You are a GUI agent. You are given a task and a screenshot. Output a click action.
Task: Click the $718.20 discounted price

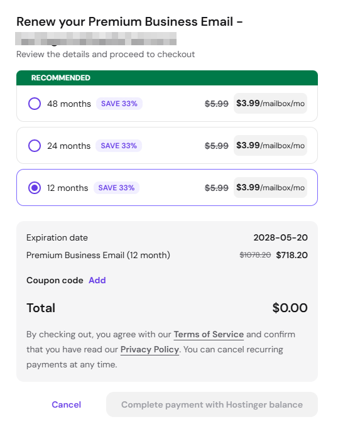click(x=292, y=255)
